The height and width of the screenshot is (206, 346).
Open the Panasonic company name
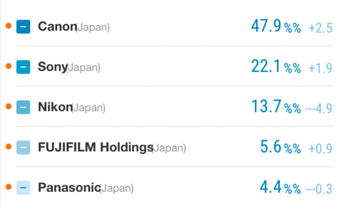[69, 188]
